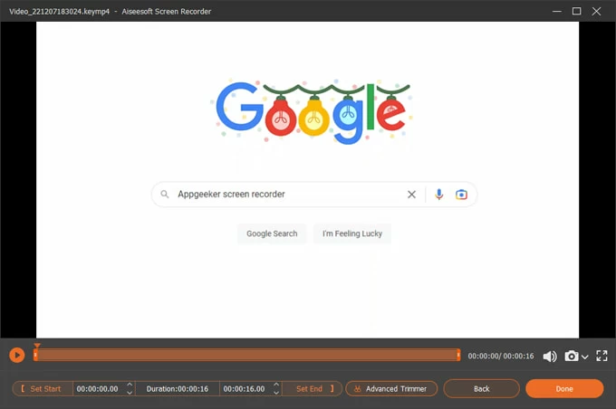Image resolution: width=616 pixels, height=409 pixels.
Task: Click the Set End button
Action: 313,388
